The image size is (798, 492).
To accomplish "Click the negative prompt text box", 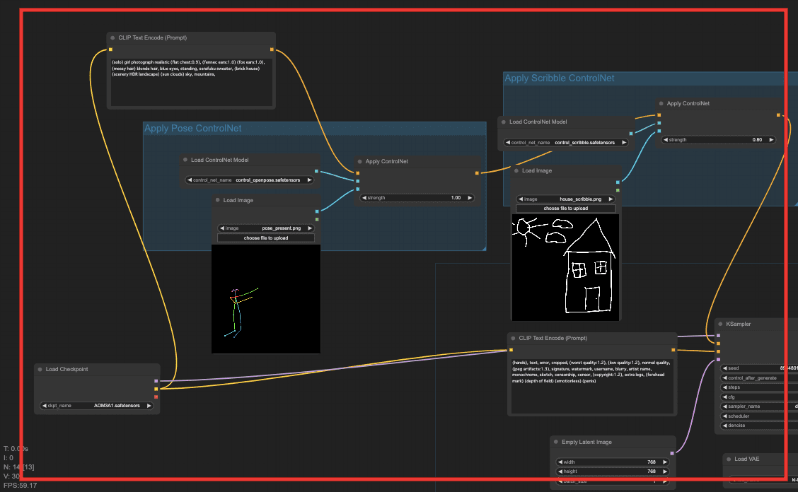I will point(592,386).
